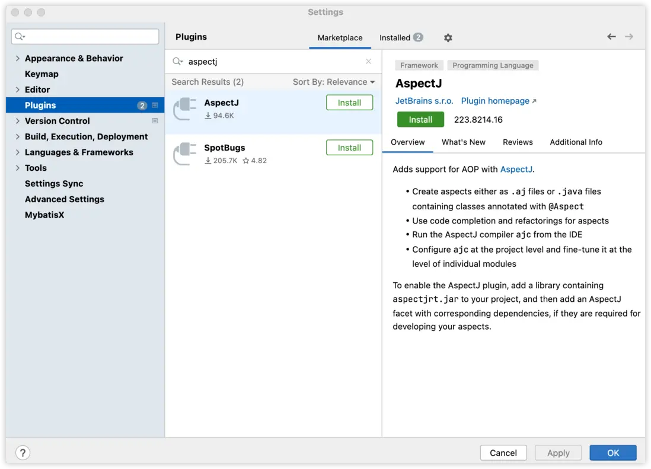This screenshot has height=469, width=651.
Task: Select the Tools tree item label
Action: tap(36, 168)
